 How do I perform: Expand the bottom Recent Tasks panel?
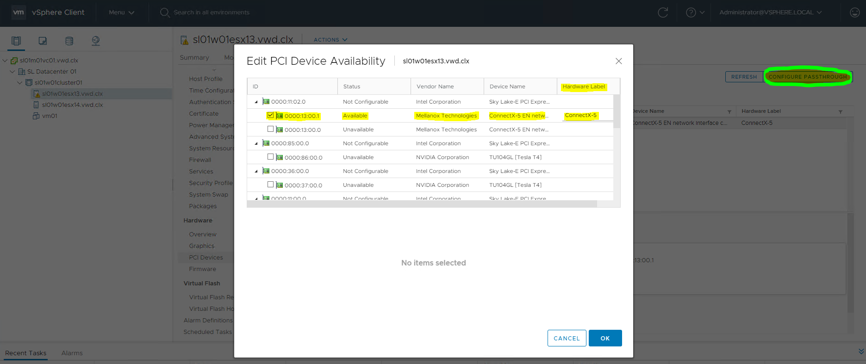point(861,352)
